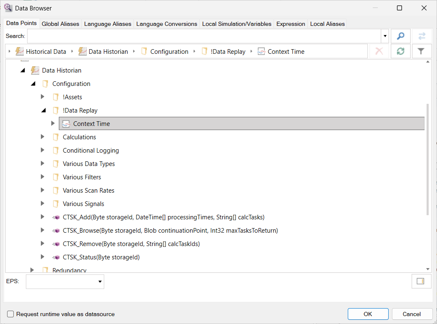Click the OK button

click(368, 314)
